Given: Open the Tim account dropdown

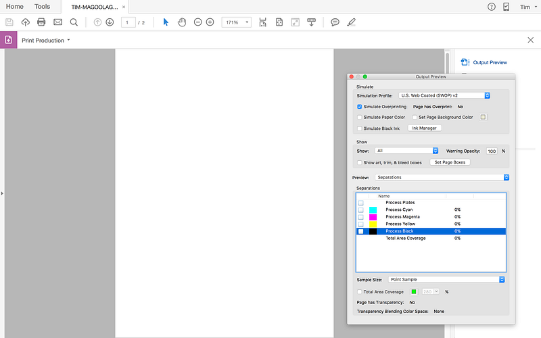Looking at the screenshot, I should [x=529, y=7].
